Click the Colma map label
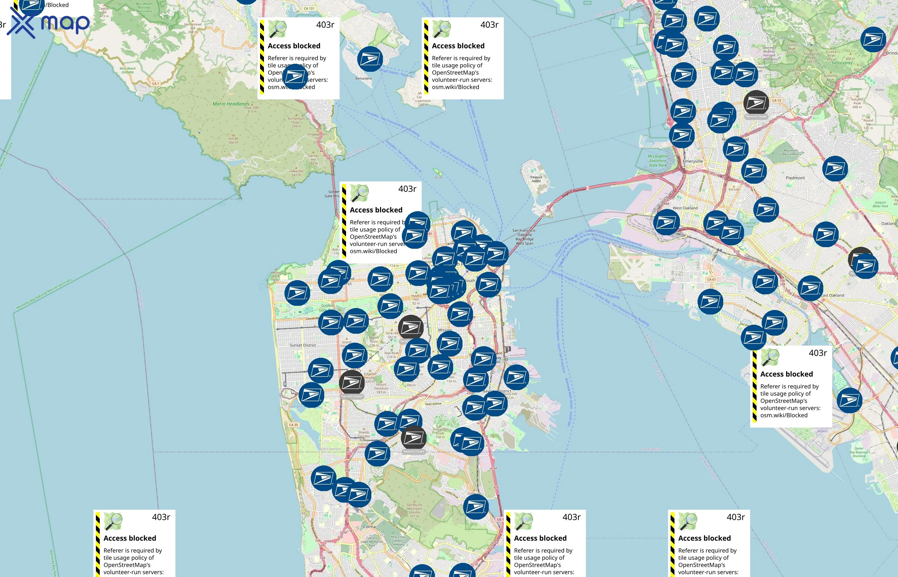The height and width of the screenshot is (577, 898). 369,526
